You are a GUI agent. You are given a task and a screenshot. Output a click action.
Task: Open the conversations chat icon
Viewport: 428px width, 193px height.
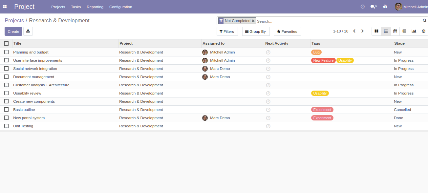[373, 7]
